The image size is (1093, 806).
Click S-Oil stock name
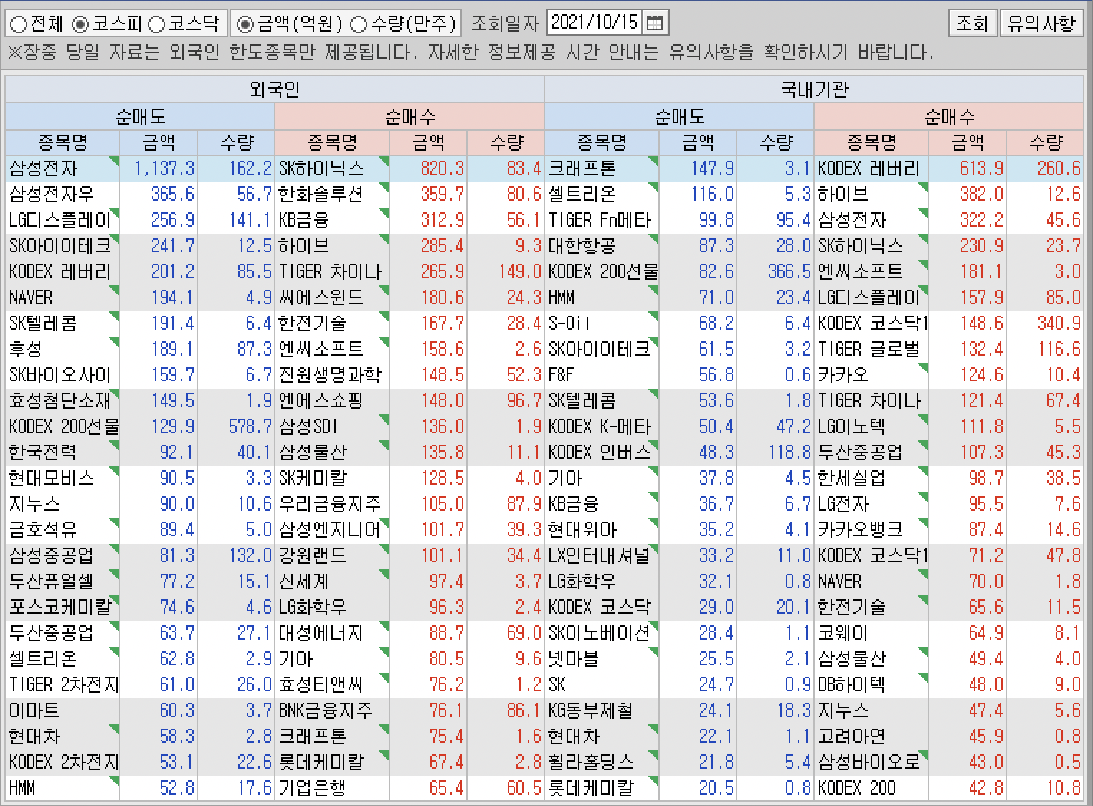pos(569,323)
